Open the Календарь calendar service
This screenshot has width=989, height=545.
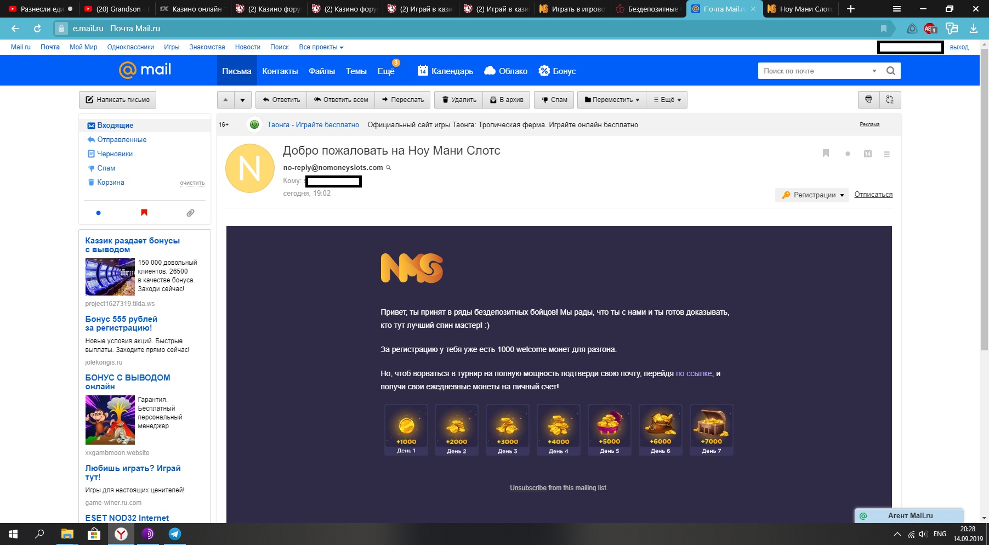point(445,71)
